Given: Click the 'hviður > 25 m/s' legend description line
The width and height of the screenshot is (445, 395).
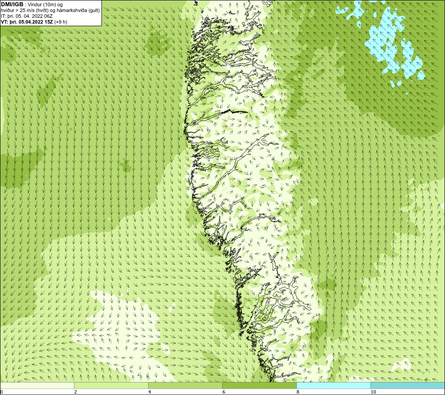Looking at the screenshot, I should pyautogui.click(x=50, y=11).
